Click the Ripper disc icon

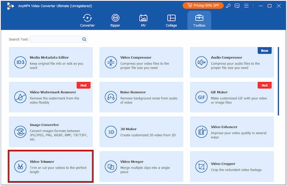[115, 18]
